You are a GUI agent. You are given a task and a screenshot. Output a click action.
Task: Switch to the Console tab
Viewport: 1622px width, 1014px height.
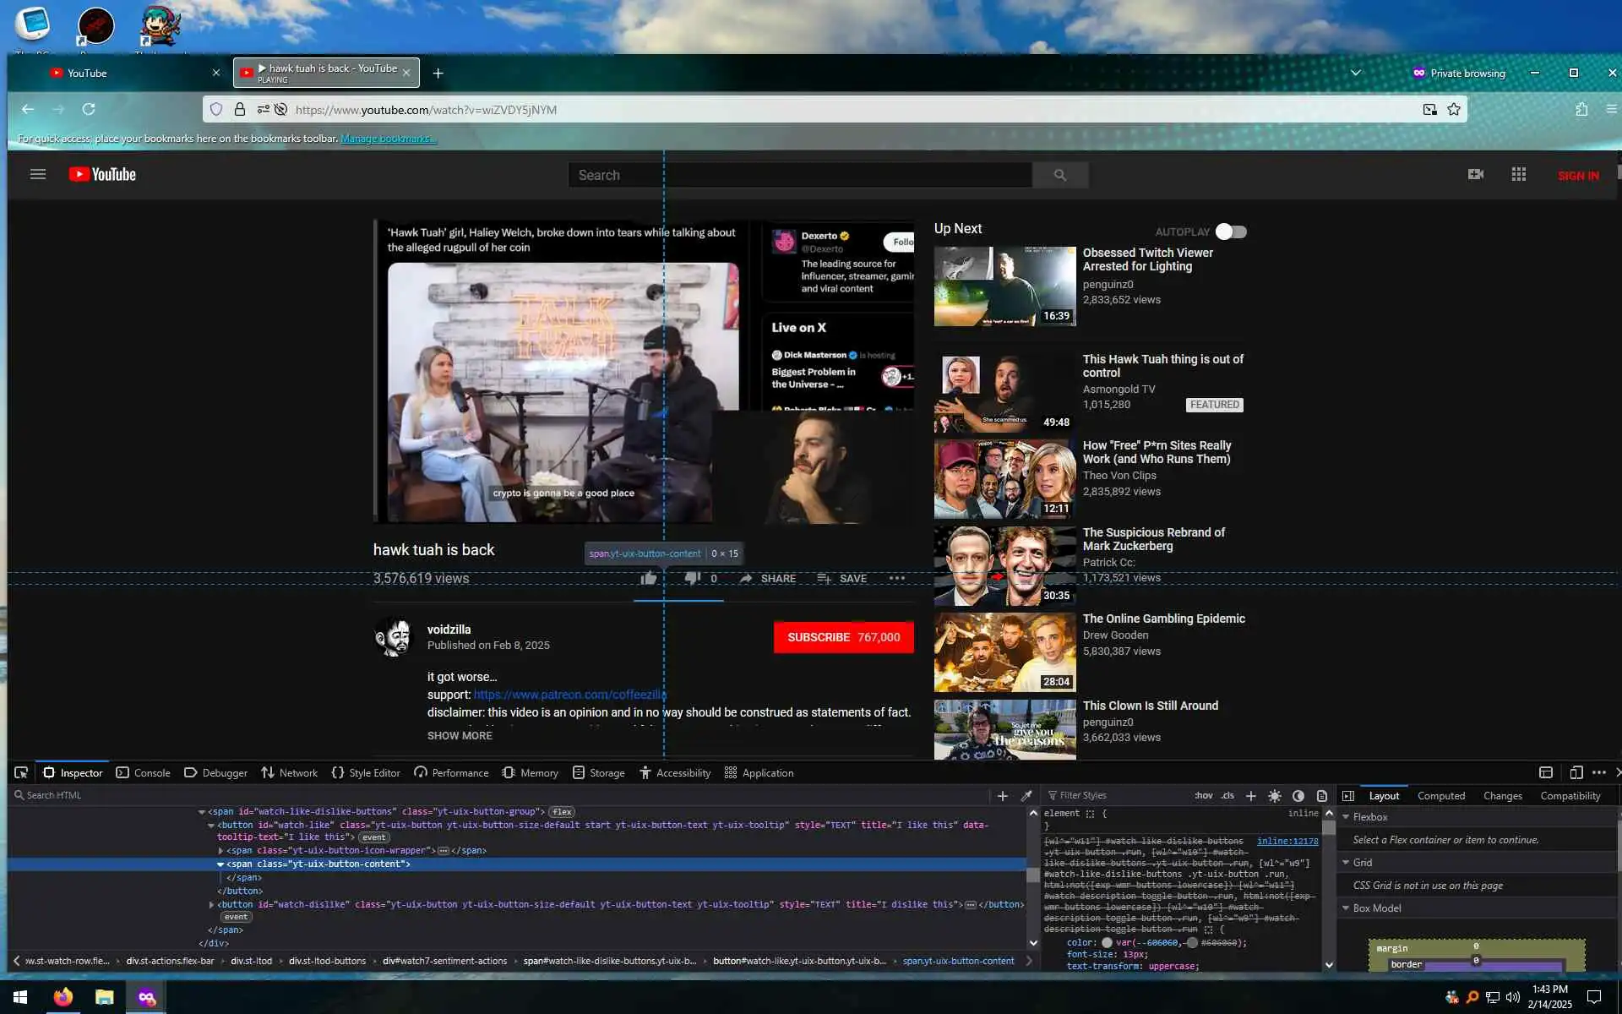tap(143, 772)
